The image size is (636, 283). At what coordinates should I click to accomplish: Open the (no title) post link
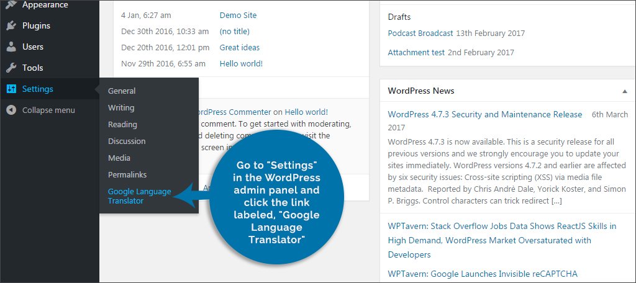(234, 31)
